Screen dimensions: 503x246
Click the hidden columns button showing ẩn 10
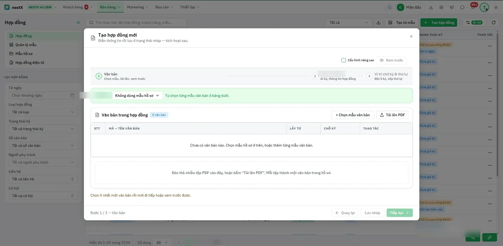[x=474, y=23]
